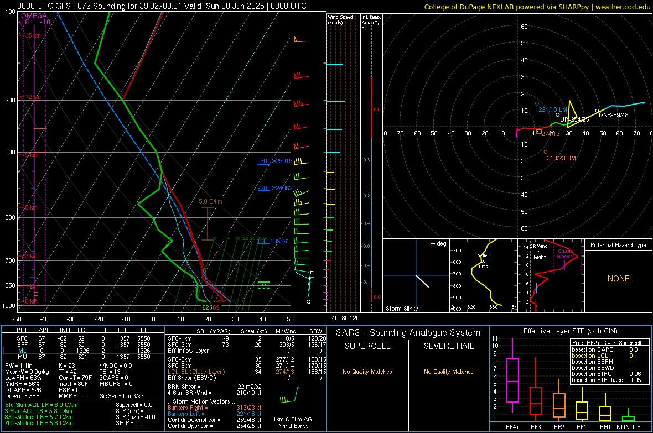
Task: Click the ConvT = 79F value
Action: [75, 378]
